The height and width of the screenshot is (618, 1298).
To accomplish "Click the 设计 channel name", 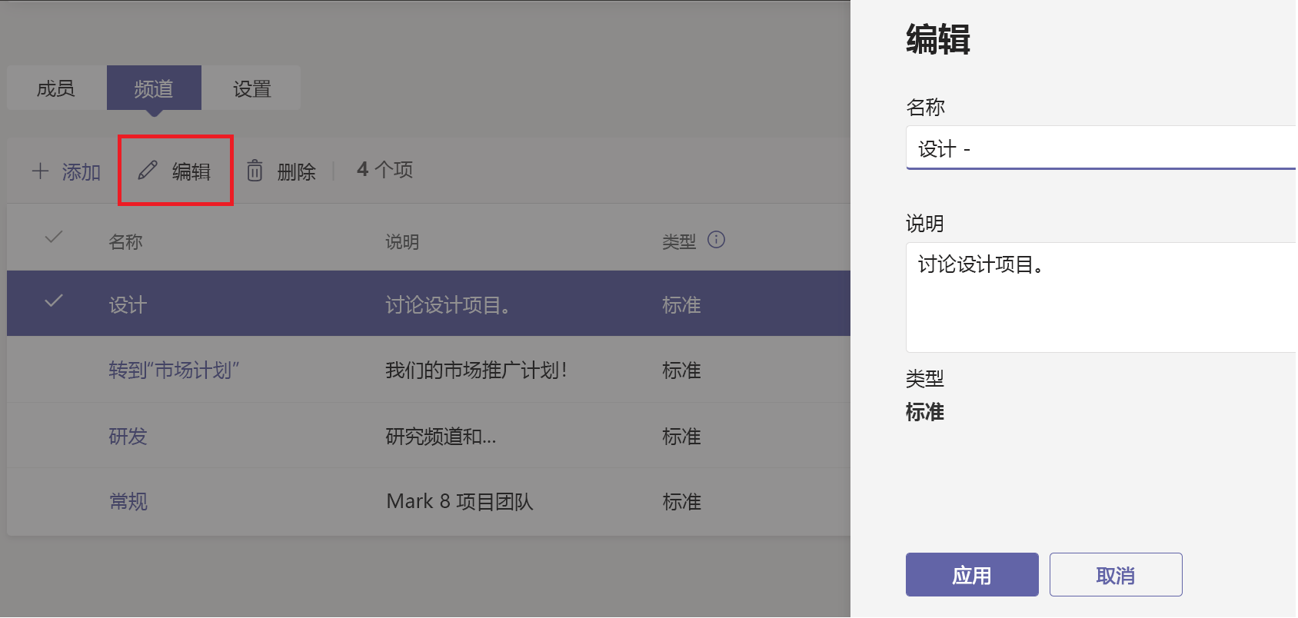I will 128,305.
